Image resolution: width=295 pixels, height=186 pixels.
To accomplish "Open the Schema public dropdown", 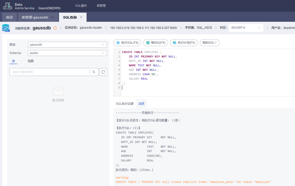I will (67, 53).
